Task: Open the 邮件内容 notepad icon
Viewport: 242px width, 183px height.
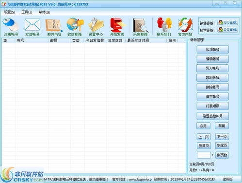Action: (x=54, y=27)
